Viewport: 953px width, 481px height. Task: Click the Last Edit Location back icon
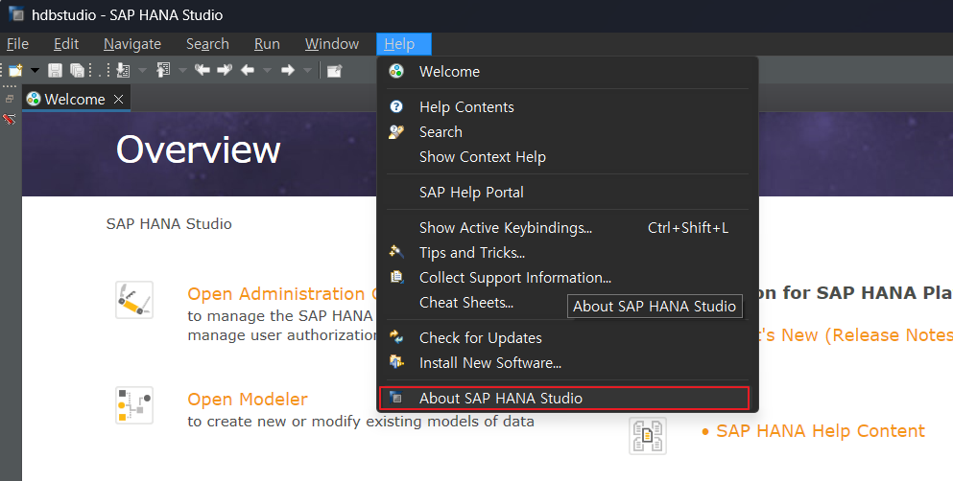pos(202,70)
